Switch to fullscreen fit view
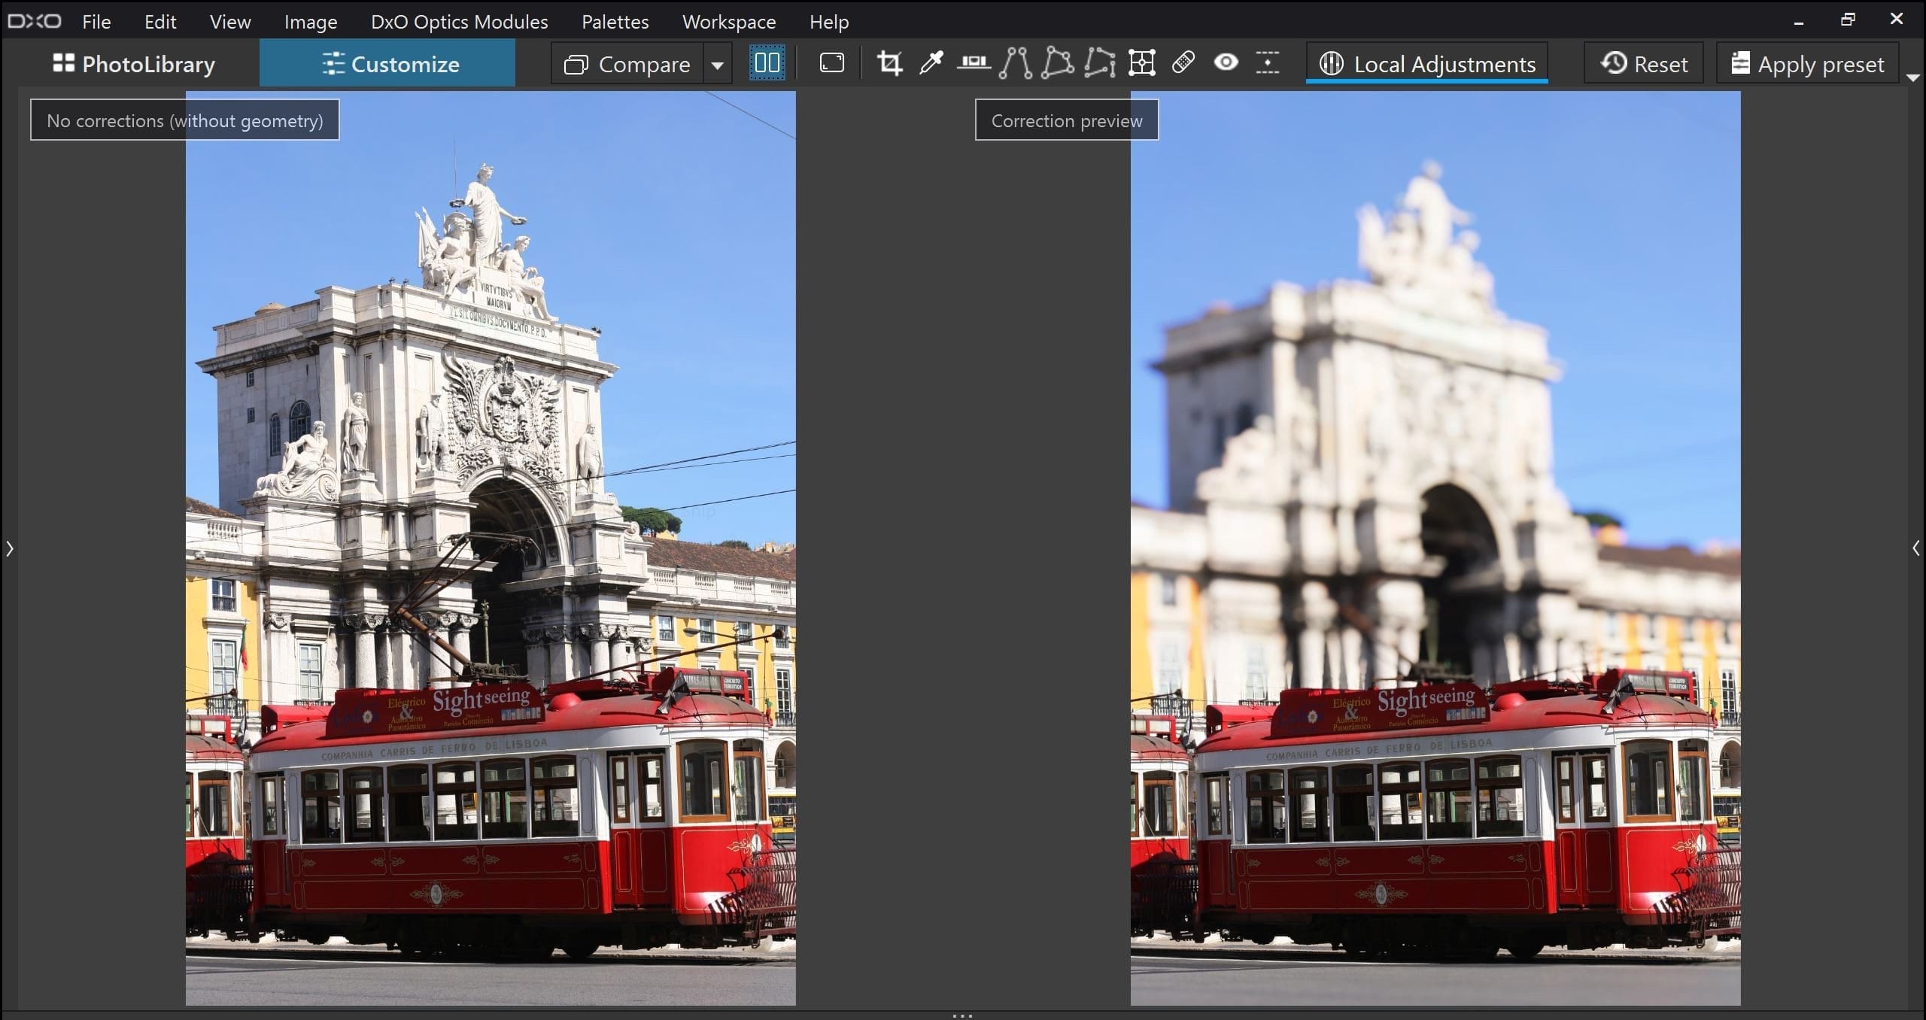Screen dimensions: 1926x1020 [831, 63]
